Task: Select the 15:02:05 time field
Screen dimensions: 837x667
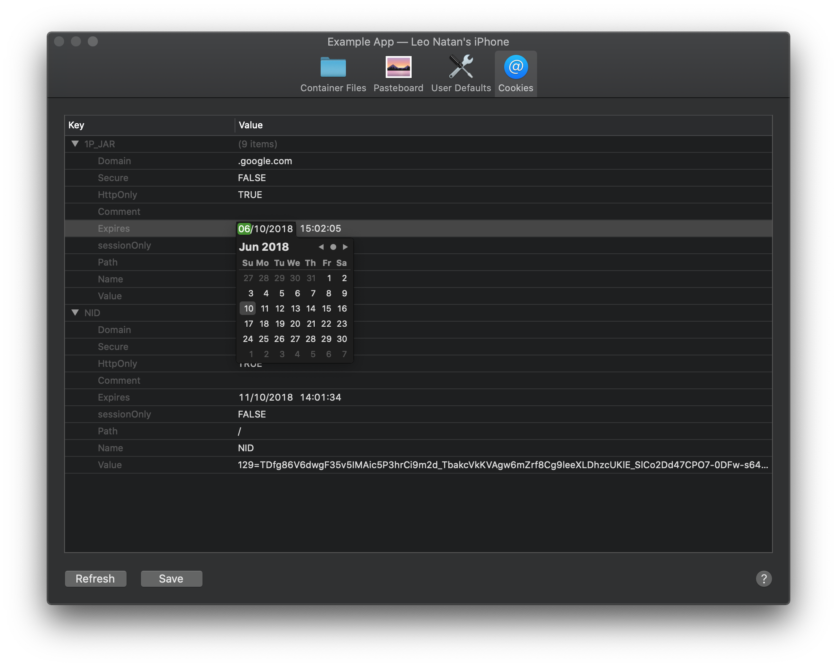Action: click(321, 229)
